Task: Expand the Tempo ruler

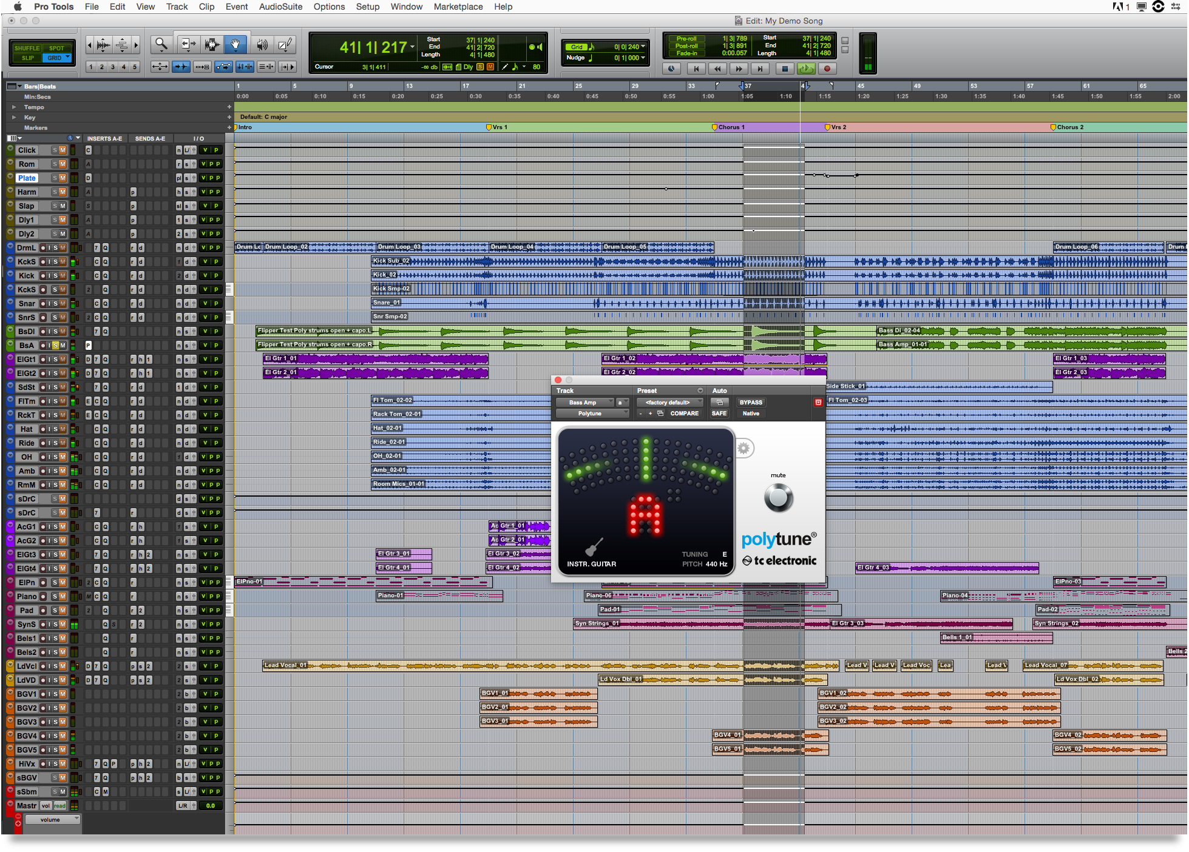Action: click(x=14, y=107)
